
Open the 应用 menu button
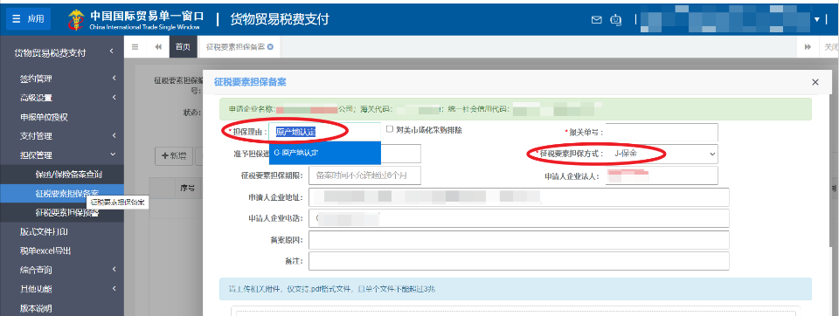[x=28, y=18]
